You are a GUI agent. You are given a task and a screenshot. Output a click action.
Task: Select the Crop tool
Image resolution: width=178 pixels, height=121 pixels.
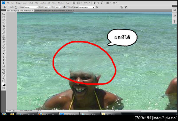click(x=4, y=26)
